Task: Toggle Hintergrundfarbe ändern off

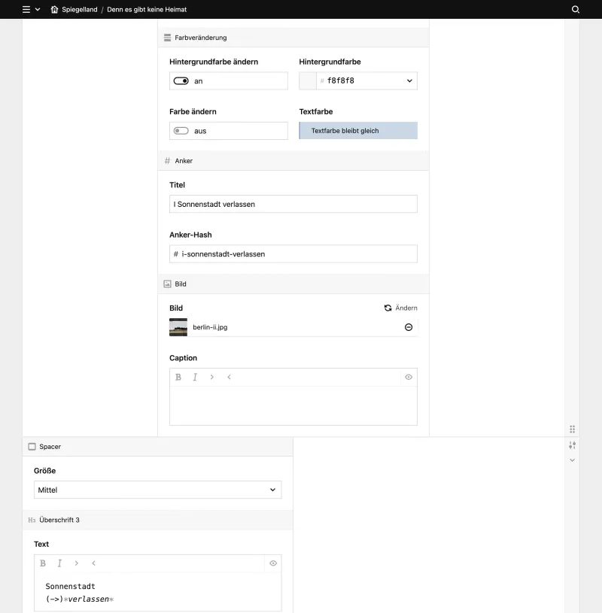Action: [x=181, y=80]
